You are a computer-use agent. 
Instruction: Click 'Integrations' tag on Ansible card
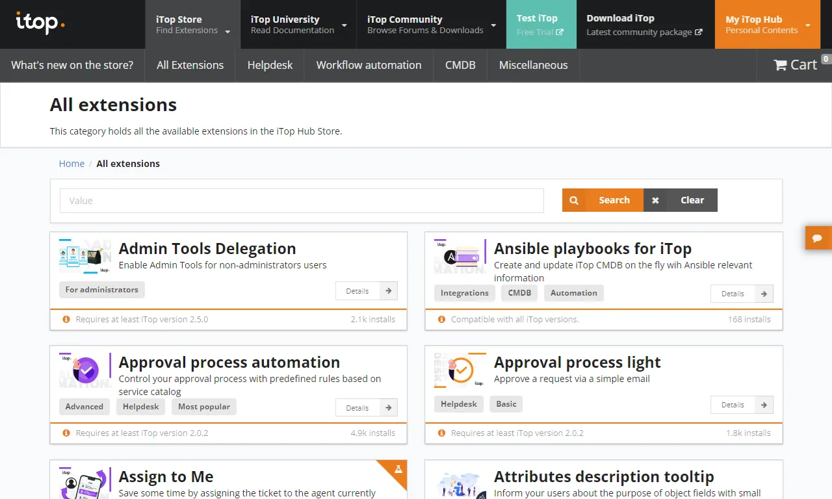(464, 293)
